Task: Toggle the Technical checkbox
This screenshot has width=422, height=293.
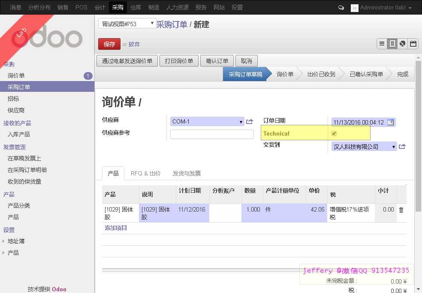Action: pos(334,133)
